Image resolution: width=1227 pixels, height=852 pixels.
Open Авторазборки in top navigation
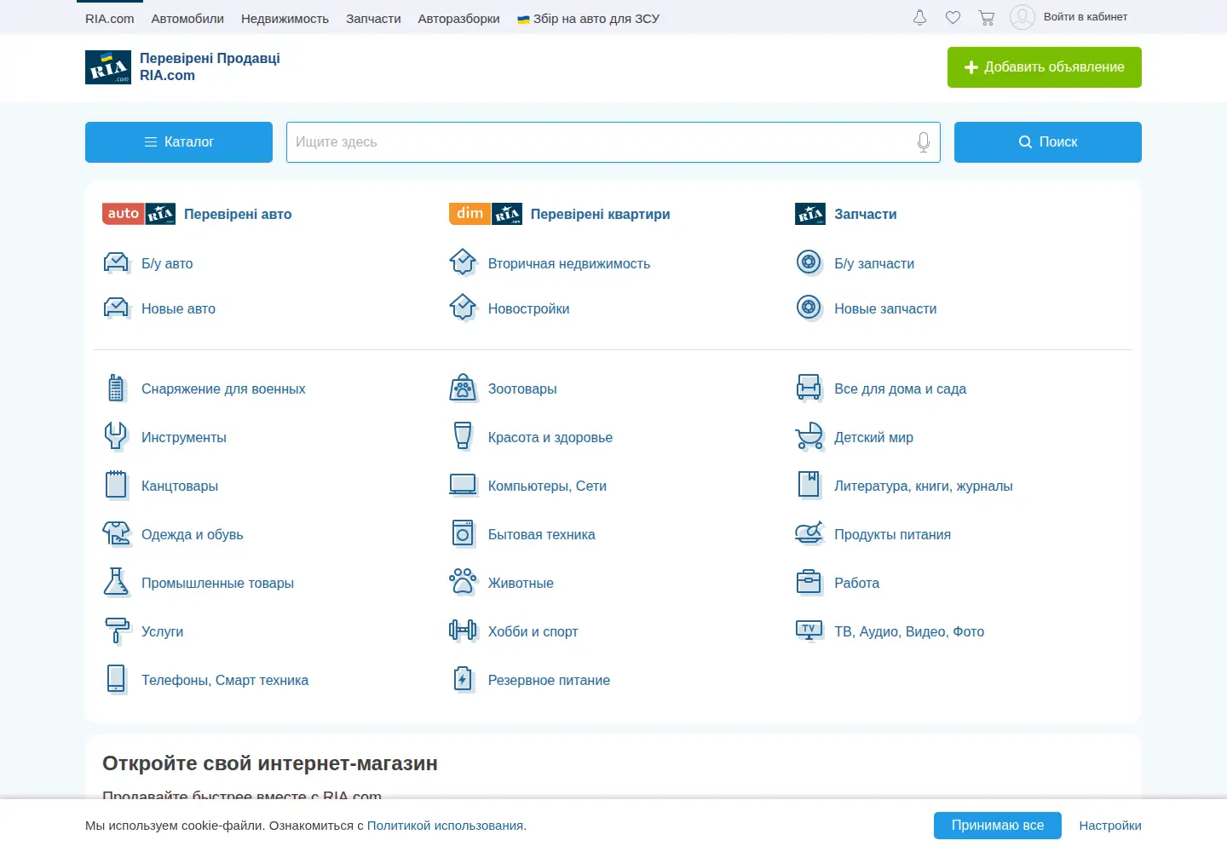click(x=458, y=19)
